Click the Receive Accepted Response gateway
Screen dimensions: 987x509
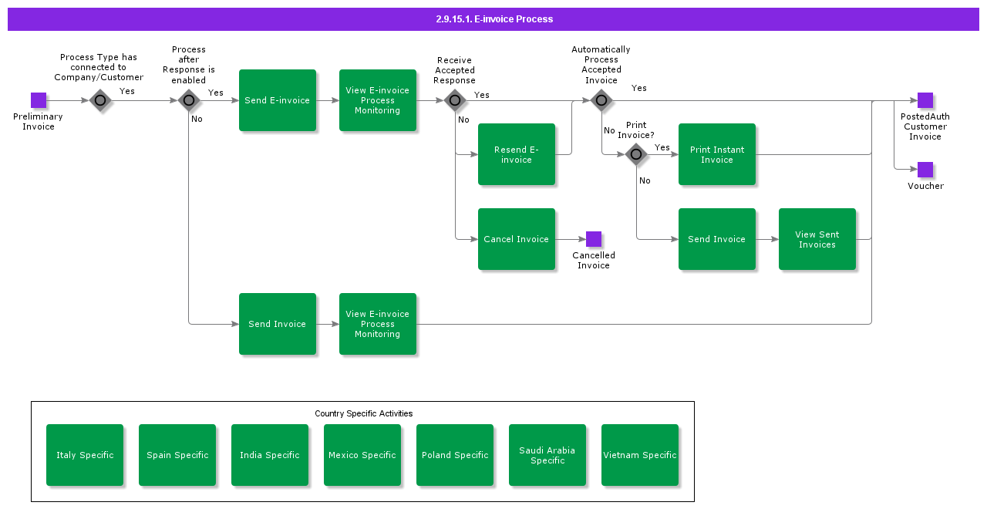[x=455, y=100]
